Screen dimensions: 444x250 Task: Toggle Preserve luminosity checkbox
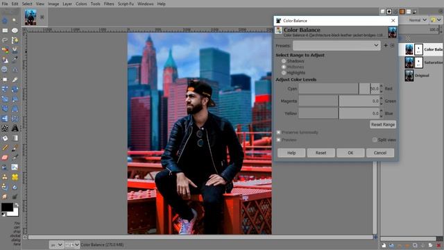(x=279, y=133)
